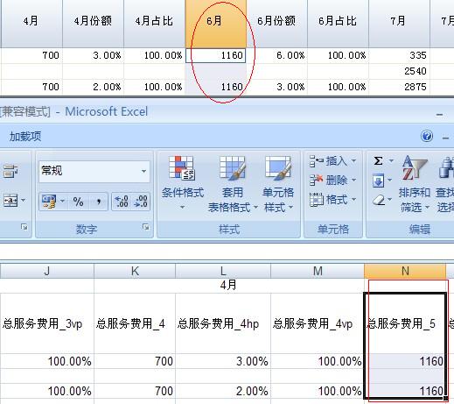Click the Format as Table (套用表格格式) icon

pos(233,167)
